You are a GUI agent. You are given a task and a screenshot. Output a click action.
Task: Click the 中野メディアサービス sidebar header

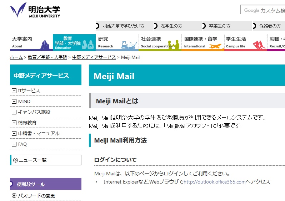pyautogui.click(x=46, y=75)
